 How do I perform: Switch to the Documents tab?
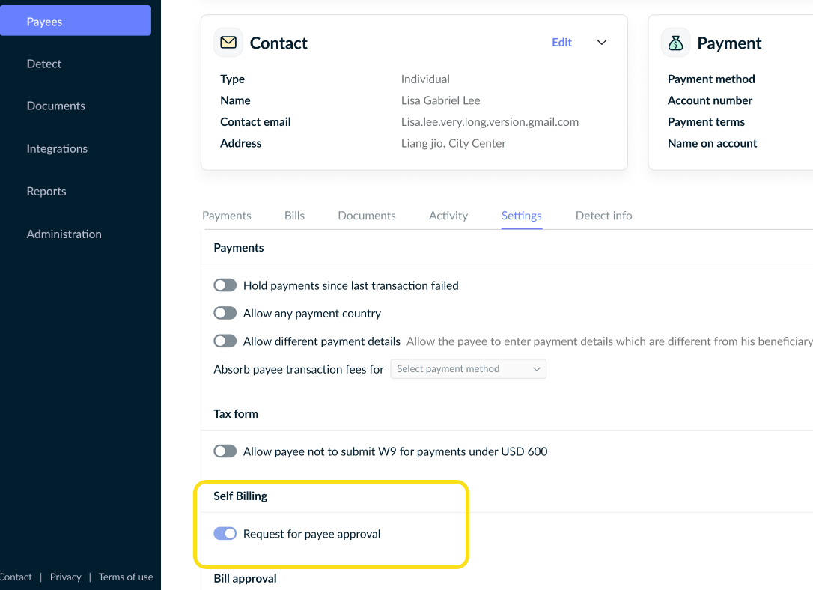click(367, 216)
